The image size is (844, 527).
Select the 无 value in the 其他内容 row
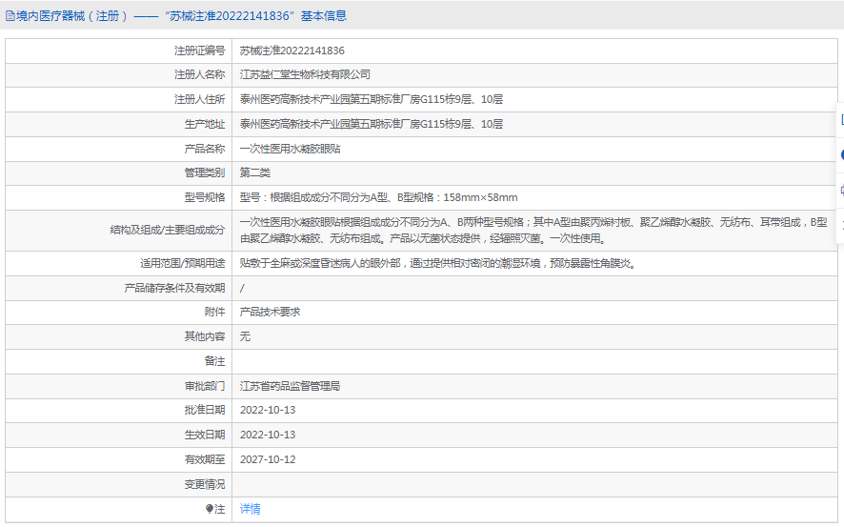click(245, 336)
